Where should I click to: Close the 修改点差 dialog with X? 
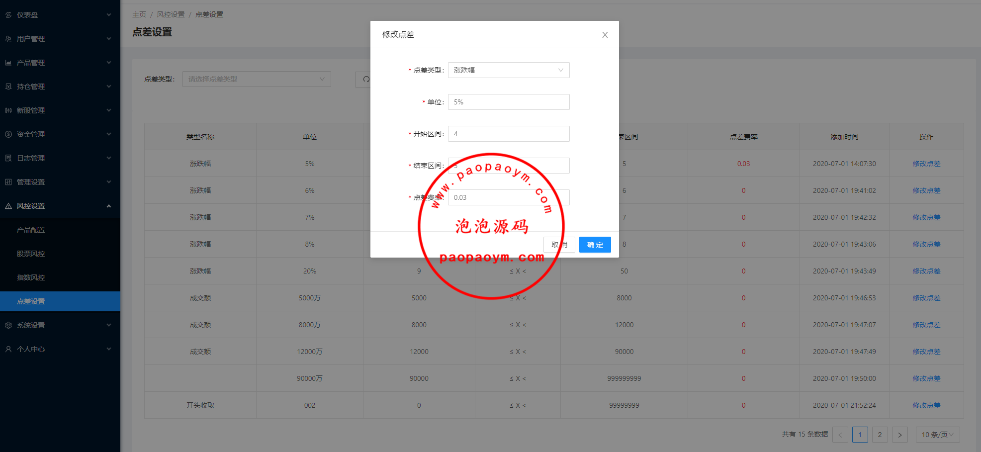605,35
